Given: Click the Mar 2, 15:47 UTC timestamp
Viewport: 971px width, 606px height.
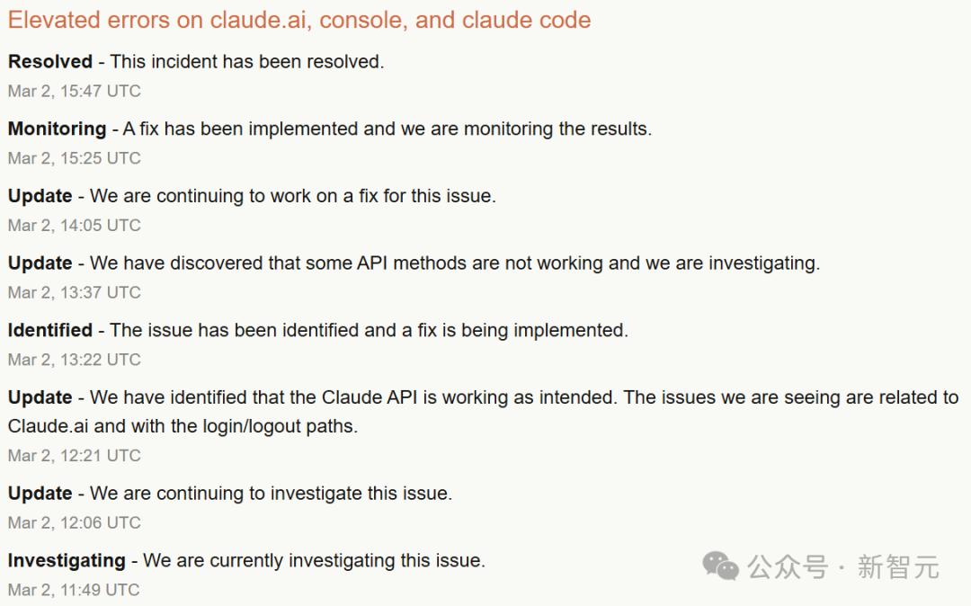Looking at the screenshot, I should pos(75,91).
